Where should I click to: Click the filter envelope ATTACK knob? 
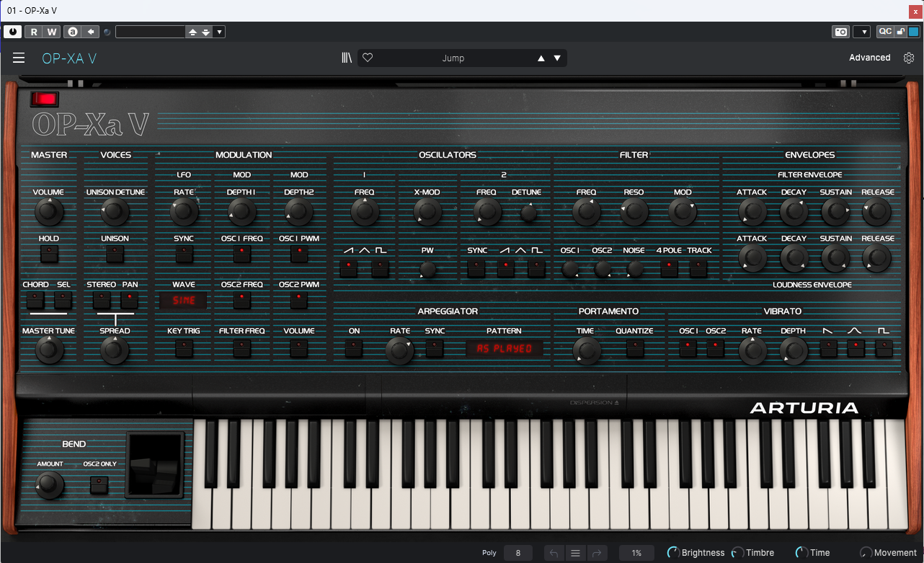coord(752,211)
